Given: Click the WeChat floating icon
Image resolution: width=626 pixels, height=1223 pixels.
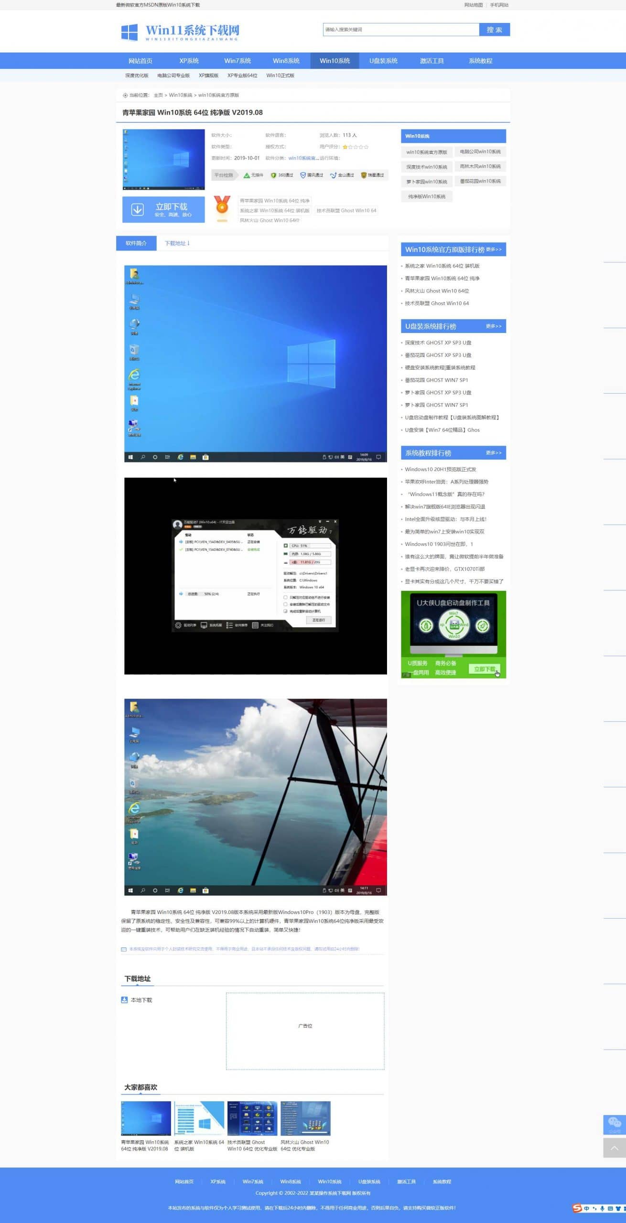Looking at the screenshot, I should 615,1125.
